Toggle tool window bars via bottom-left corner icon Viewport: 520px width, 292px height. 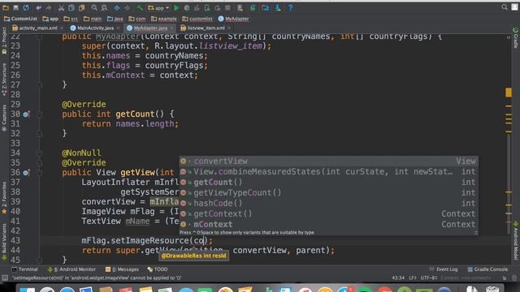[x=4, y=277]
